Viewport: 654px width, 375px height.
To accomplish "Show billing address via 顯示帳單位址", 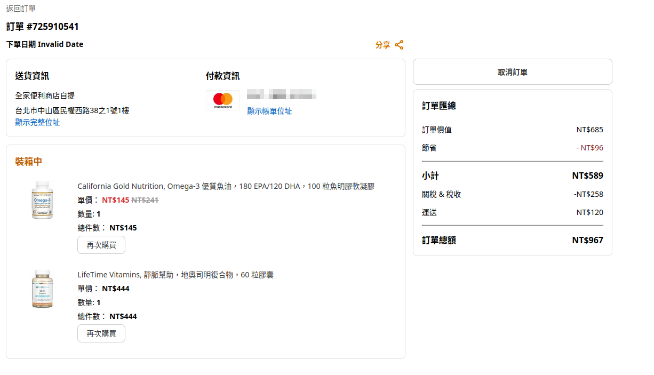I will 269,111.
